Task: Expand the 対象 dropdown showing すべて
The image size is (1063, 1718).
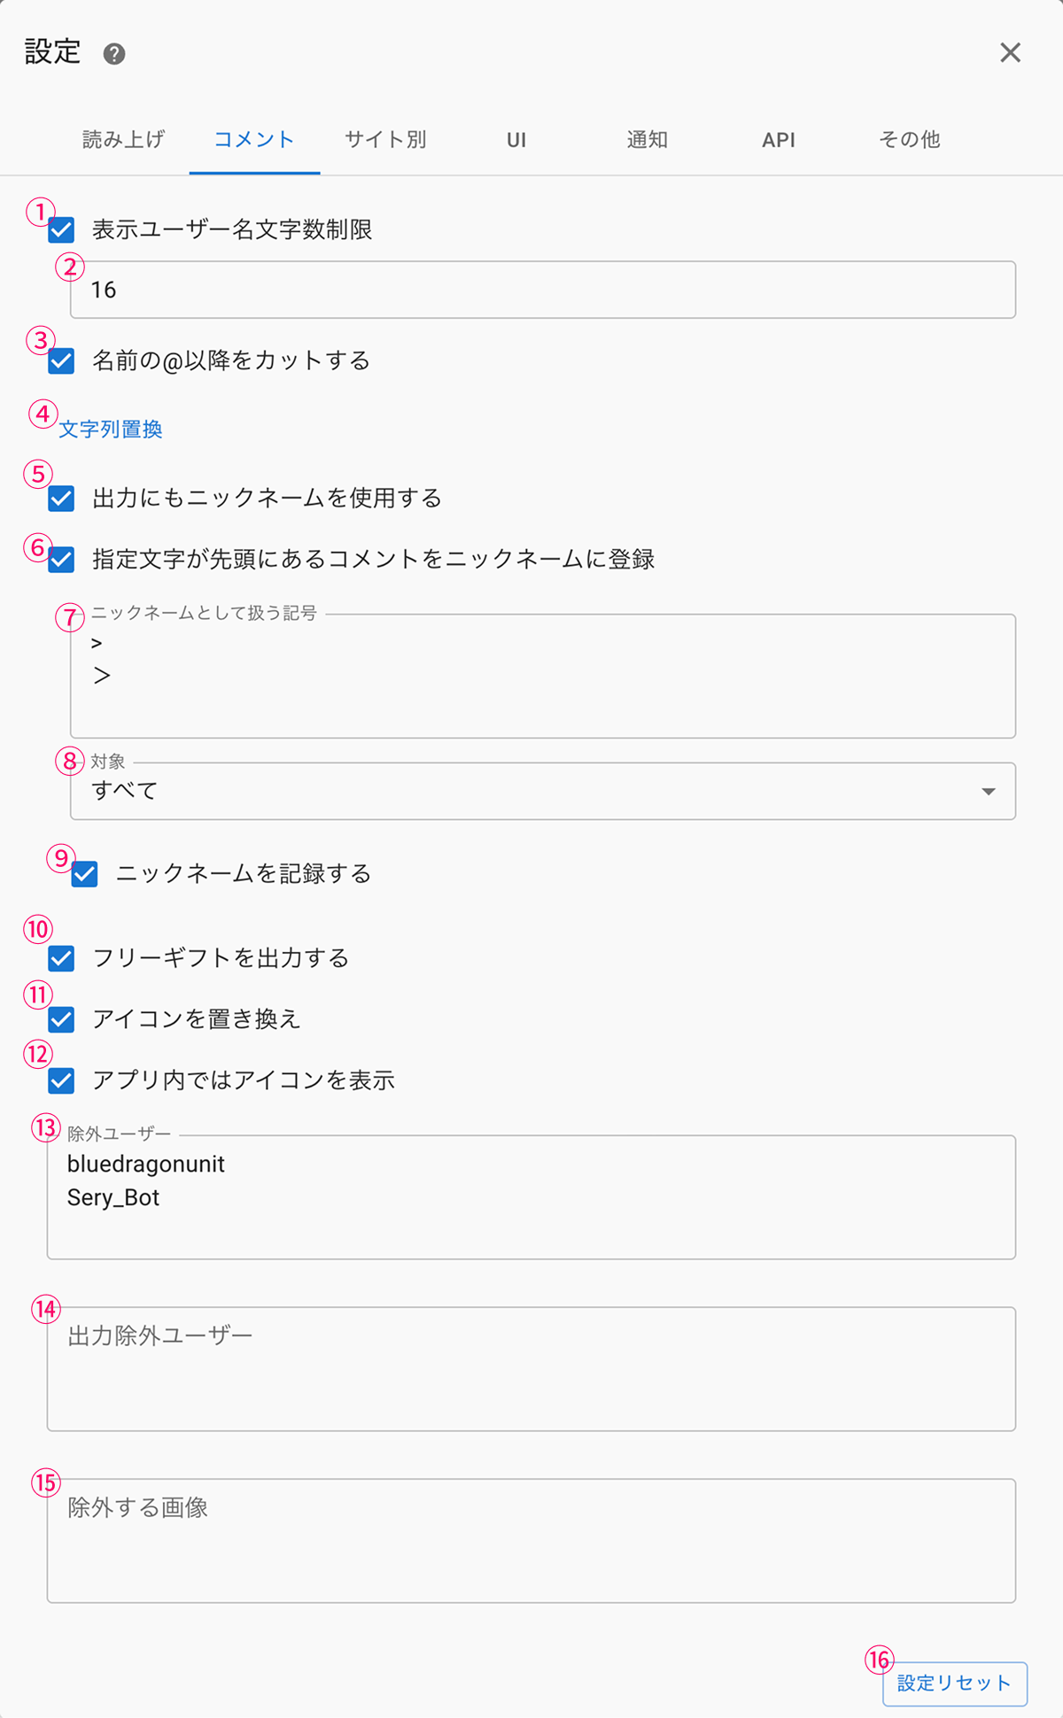Action: (x=542, y=791)
